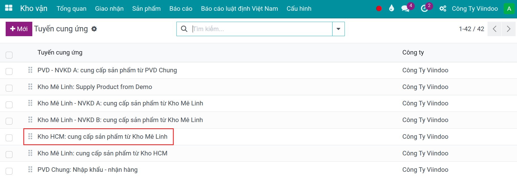The image size is (517, 178).
Task: Select checkbox for Kho Mê Linh Supply Product row
Action: (9, 88)
